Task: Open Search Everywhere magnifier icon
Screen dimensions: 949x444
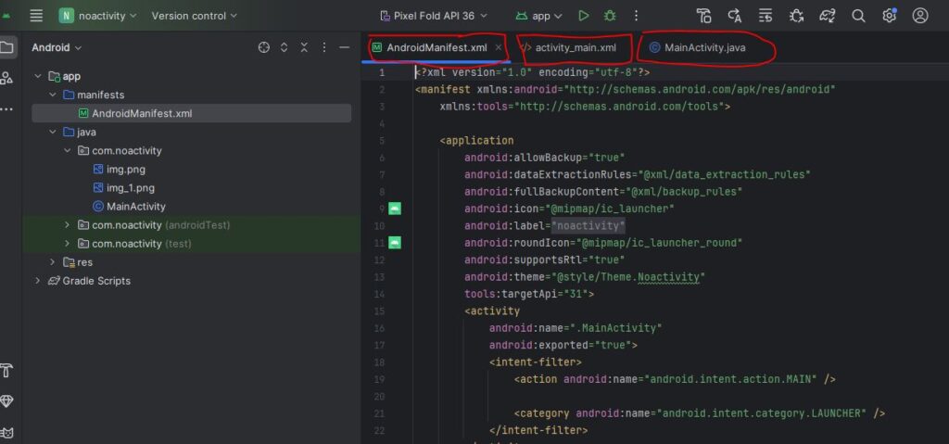Action: 858,16
